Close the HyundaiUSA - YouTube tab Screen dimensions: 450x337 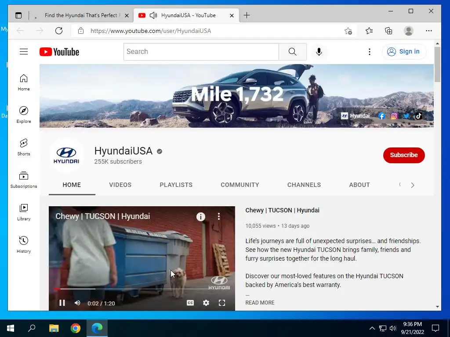[232, 15]
